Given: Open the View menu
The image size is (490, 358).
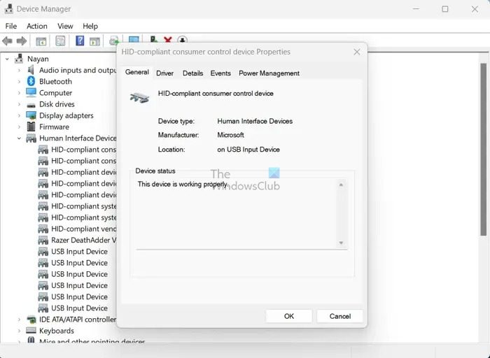Looking at the screenshot, I should (65, 26).
